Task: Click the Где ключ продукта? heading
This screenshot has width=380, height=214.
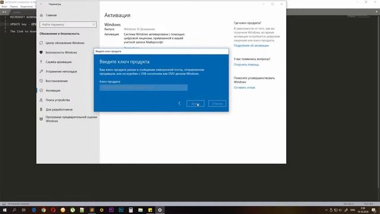Action: 248,23
